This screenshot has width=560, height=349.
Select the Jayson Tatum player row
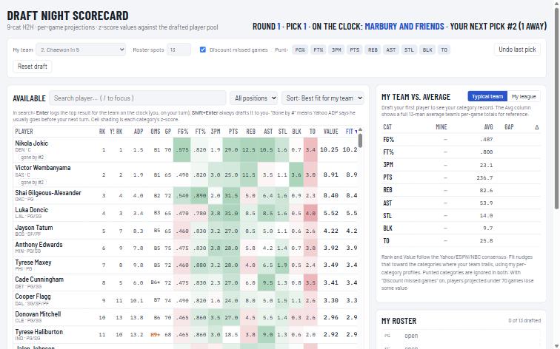pyautogui.click(x=186, y=230)
